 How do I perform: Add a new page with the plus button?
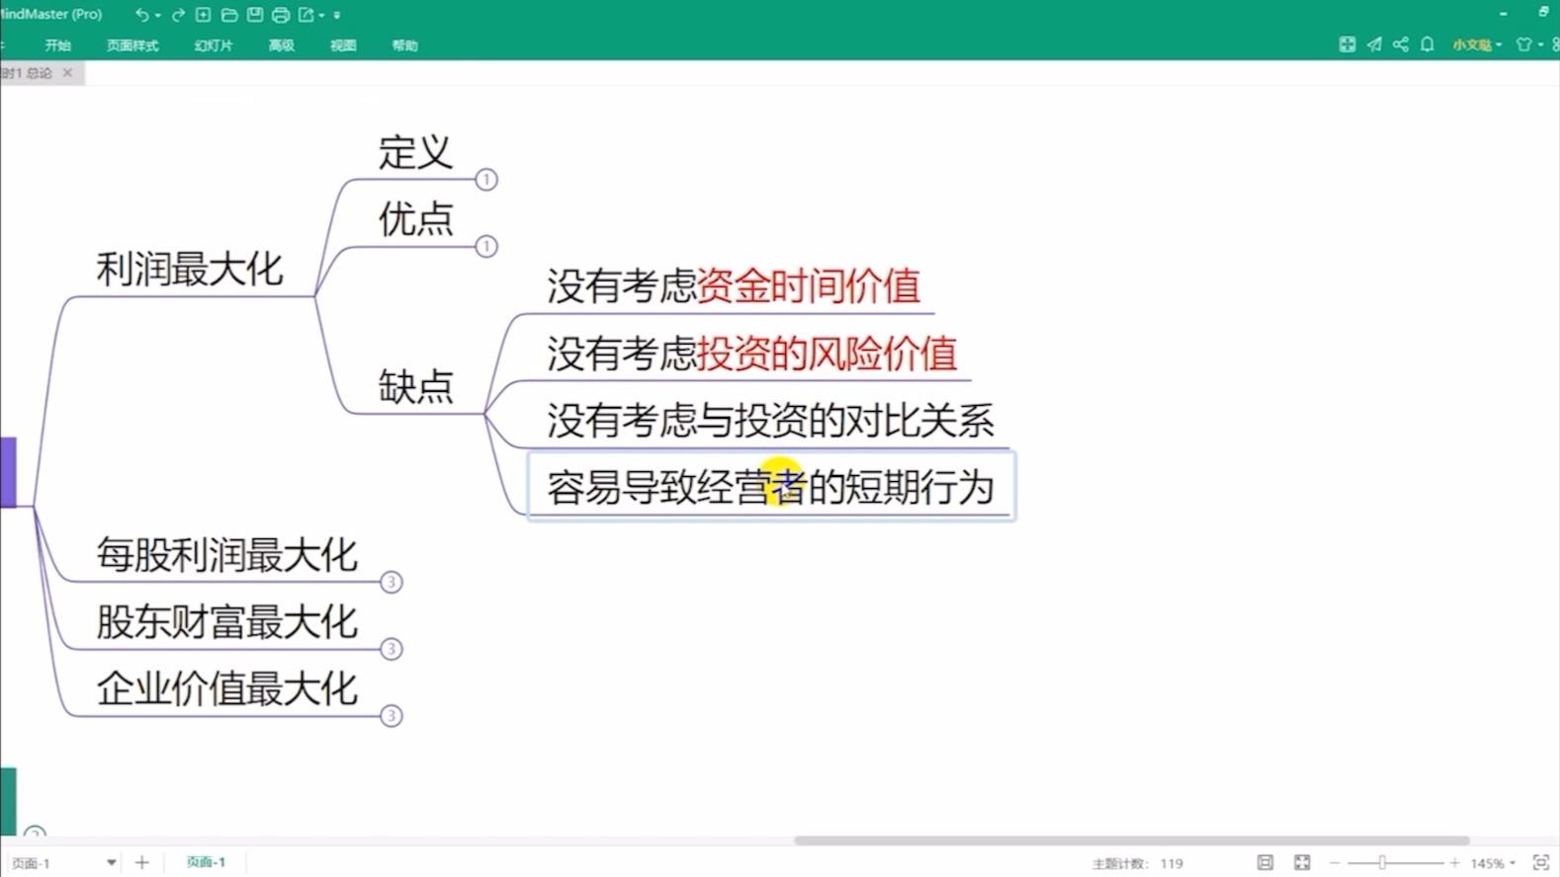[x=141, y=862]
